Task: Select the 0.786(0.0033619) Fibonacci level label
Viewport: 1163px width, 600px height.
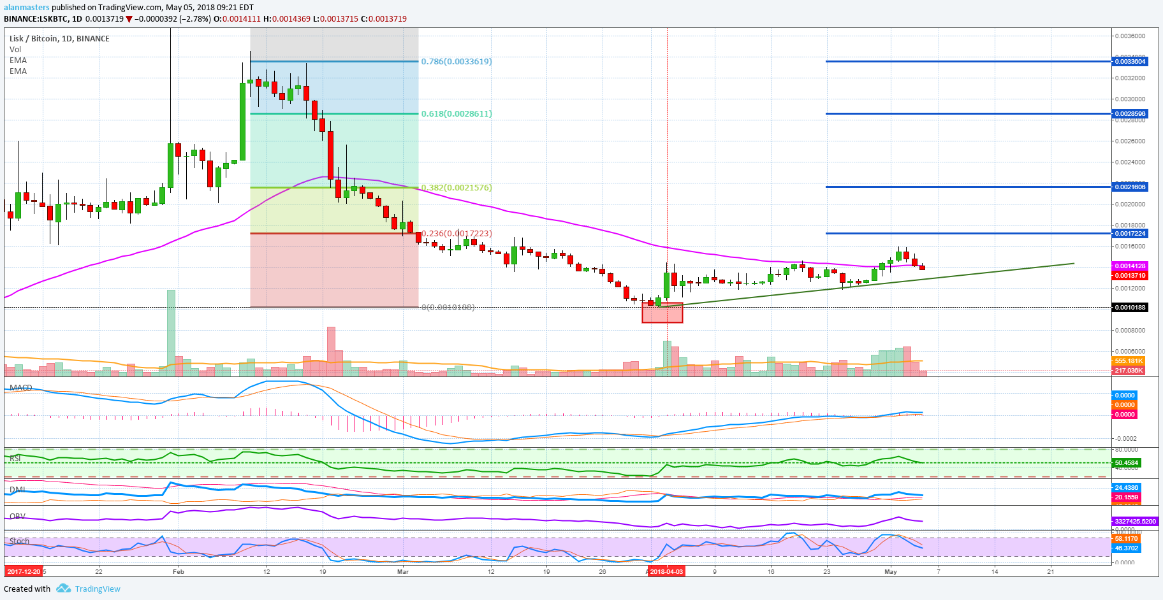Action: pos(457,62)
